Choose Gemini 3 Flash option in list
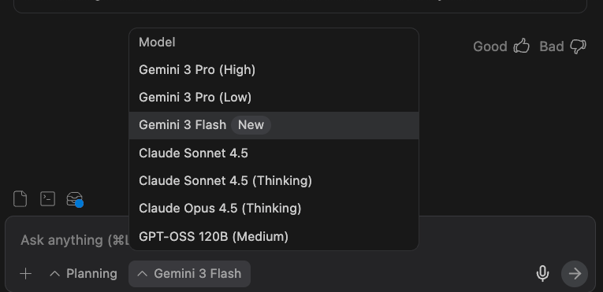This screenshot has width=603, height=292. [274, 125]
